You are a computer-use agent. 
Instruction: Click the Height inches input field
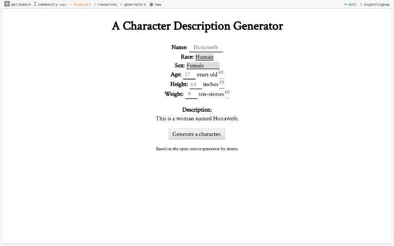tap(195, 85)
